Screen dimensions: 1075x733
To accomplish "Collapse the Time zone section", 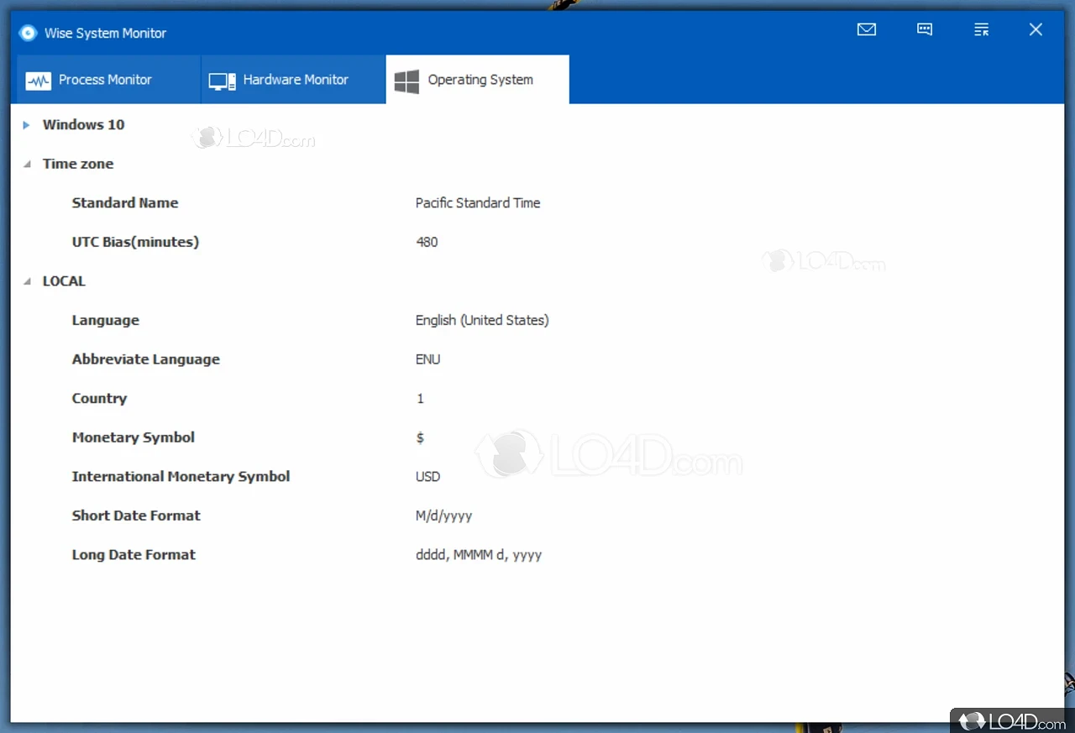I will (x=27, y=165).
